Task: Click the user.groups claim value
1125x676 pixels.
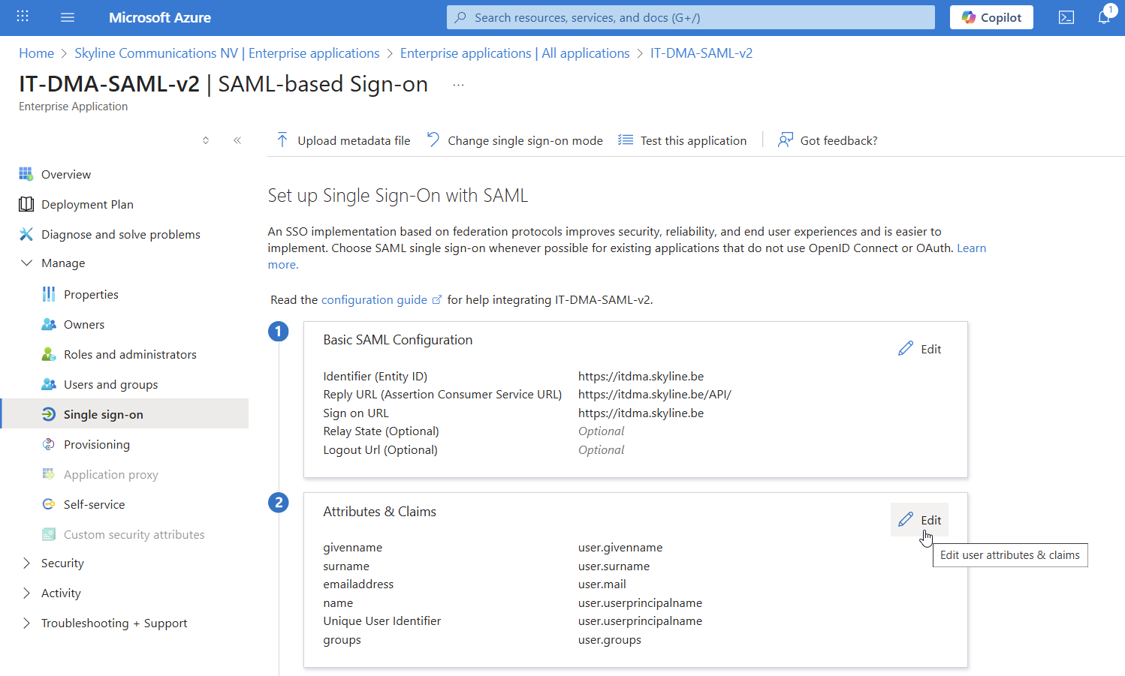Action: pos(610,639)
